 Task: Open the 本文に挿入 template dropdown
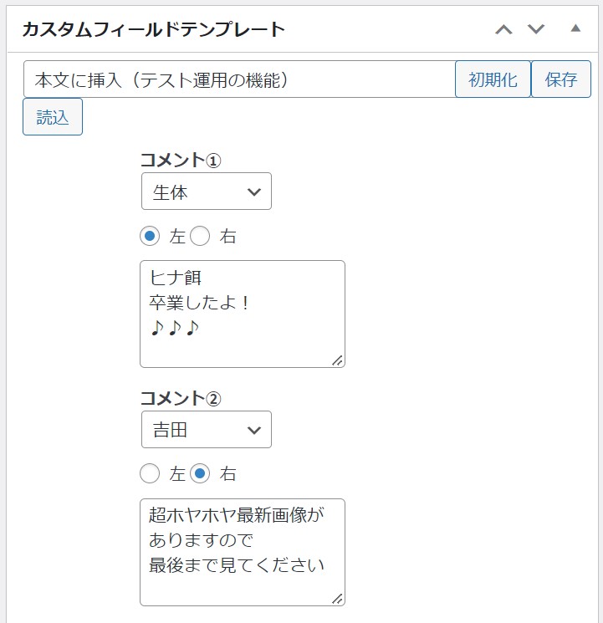tap(239, 79)
